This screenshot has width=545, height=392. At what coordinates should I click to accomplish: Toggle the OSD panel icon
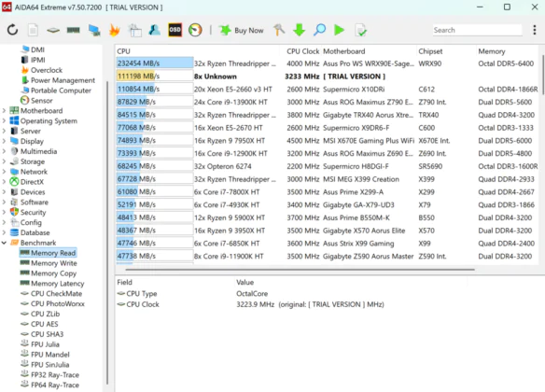coord(175,30)
